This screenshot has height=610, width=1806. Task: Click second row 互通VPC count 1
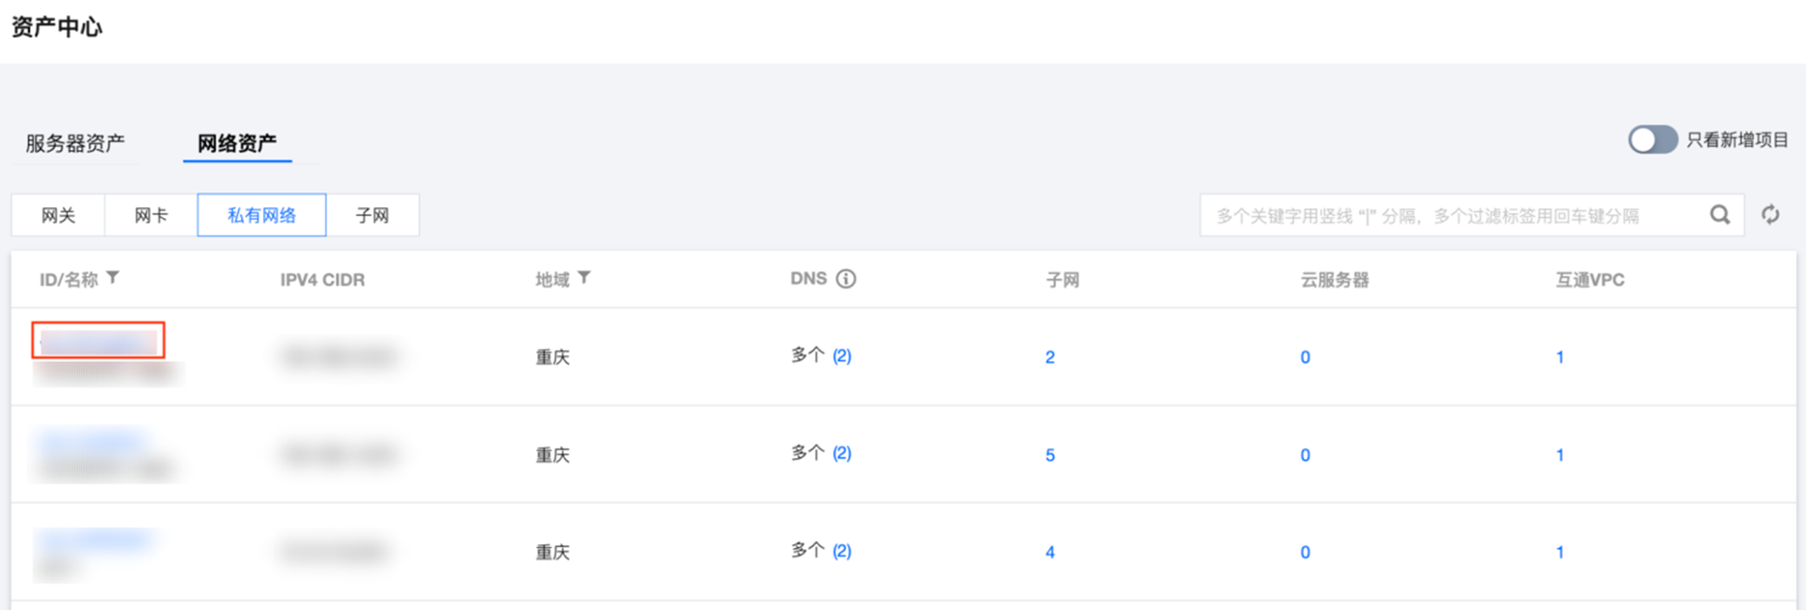[x=1560, y=455]
